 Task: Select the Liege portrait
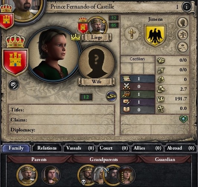tap(97, 26)
